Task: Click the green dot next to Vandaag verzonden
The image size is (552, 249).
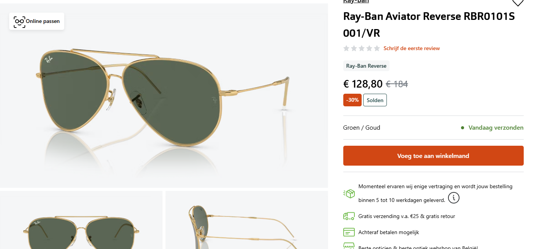Action: (463, 127)
